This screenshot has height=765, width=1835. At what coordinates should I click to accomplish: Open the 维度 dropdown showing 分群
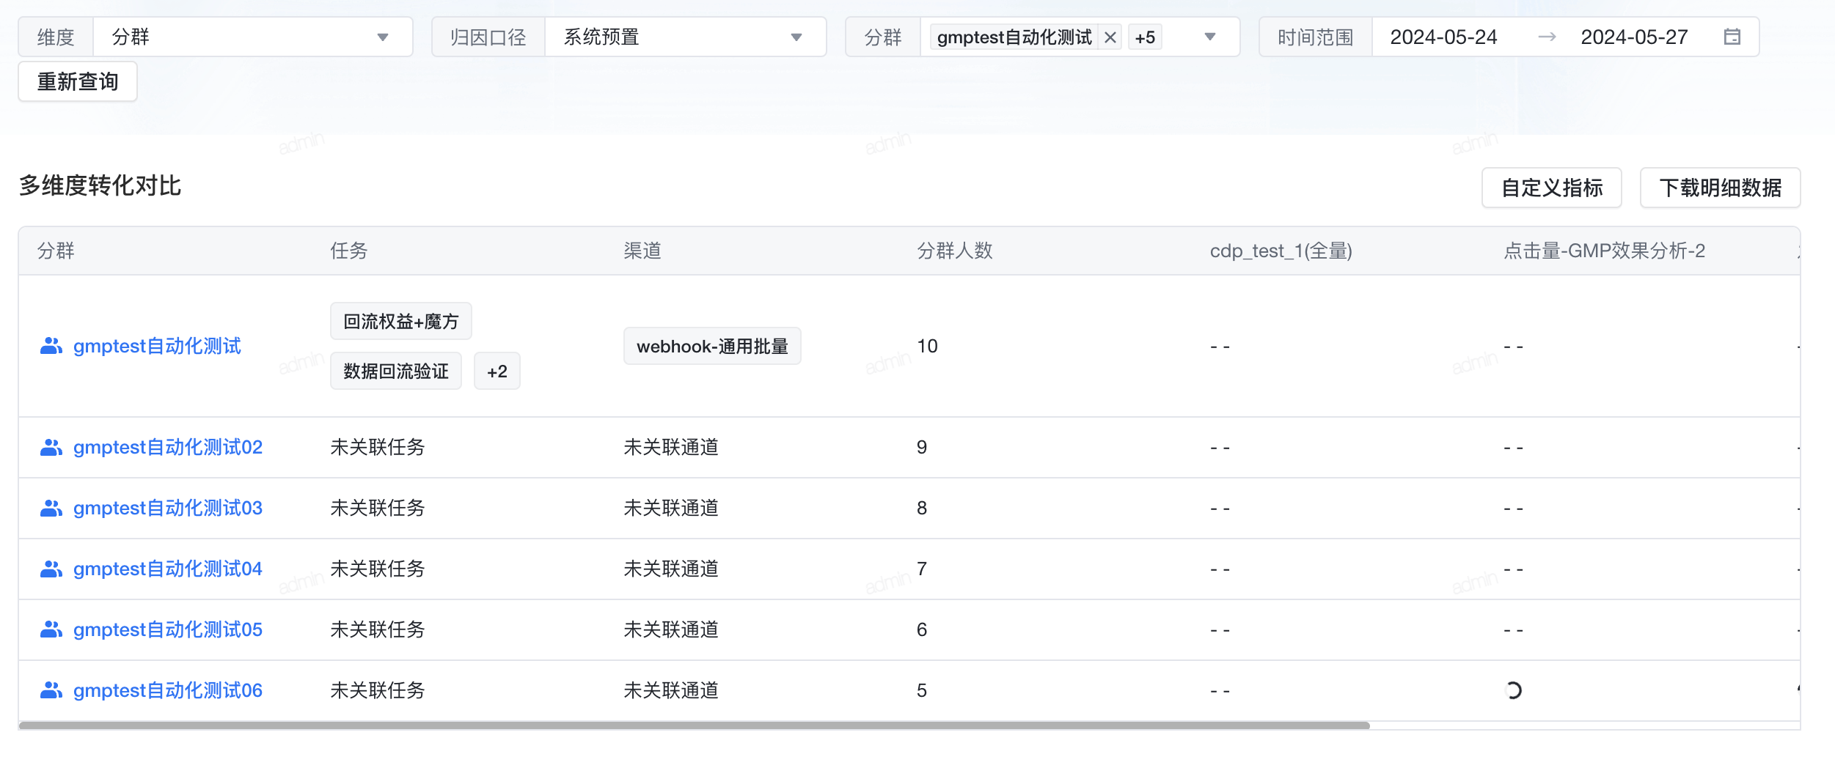point(253,37)
